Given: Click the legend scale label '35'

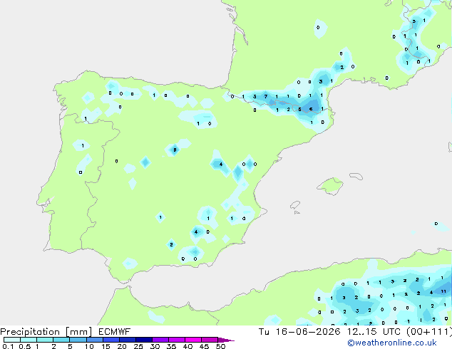Looking at the screenshot, I should (171, 346).
